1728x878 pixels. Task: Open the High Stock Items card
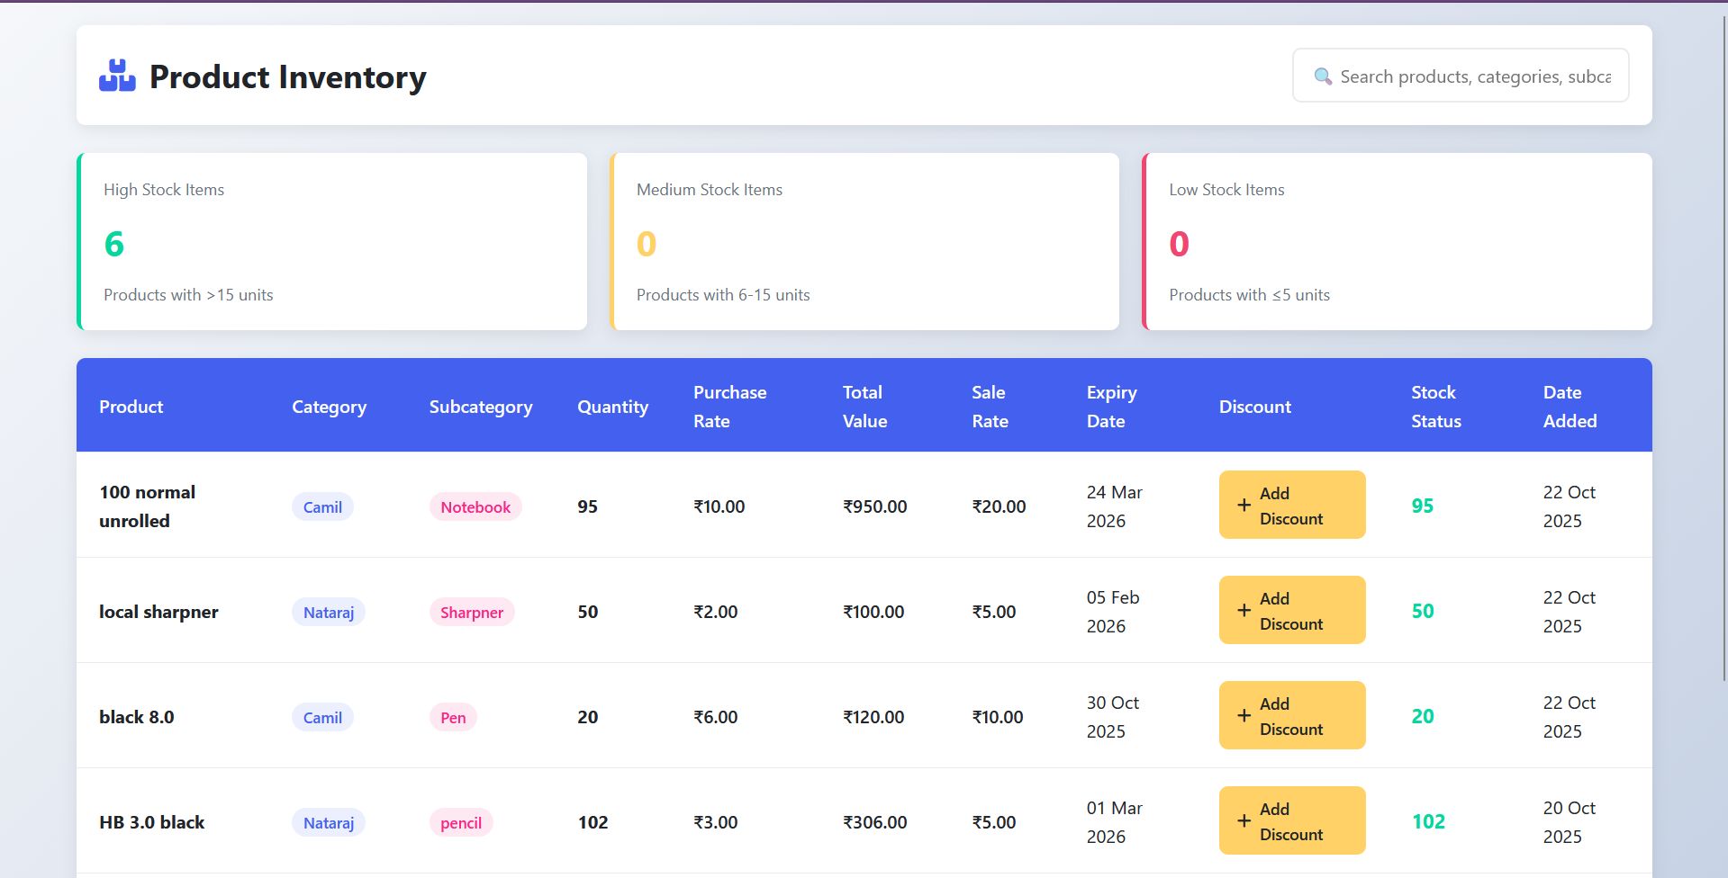coord(333,241)
